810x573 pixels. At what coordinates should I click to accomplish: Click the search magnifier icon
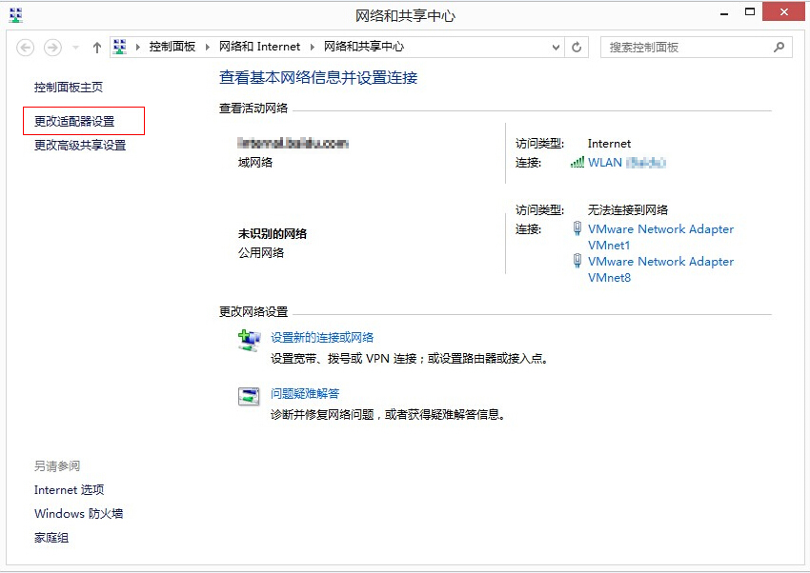[779, 46]
